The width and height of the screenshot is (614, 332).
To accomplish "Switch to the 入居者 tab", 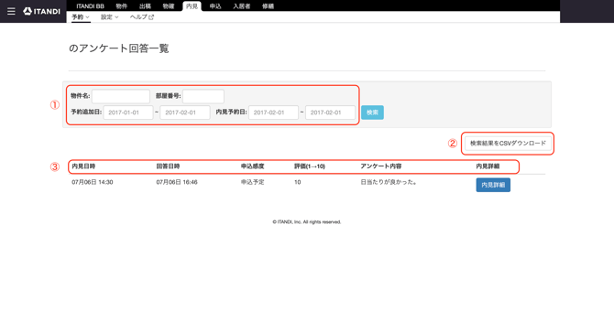I will 242,6.
